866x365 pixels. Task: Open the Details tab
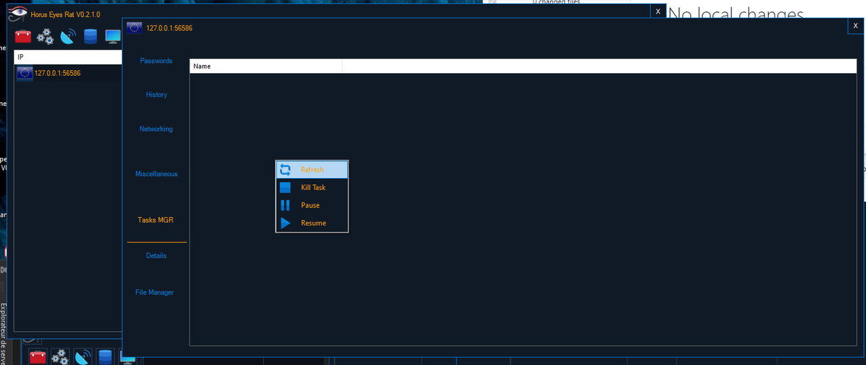(x=156, y=256)
